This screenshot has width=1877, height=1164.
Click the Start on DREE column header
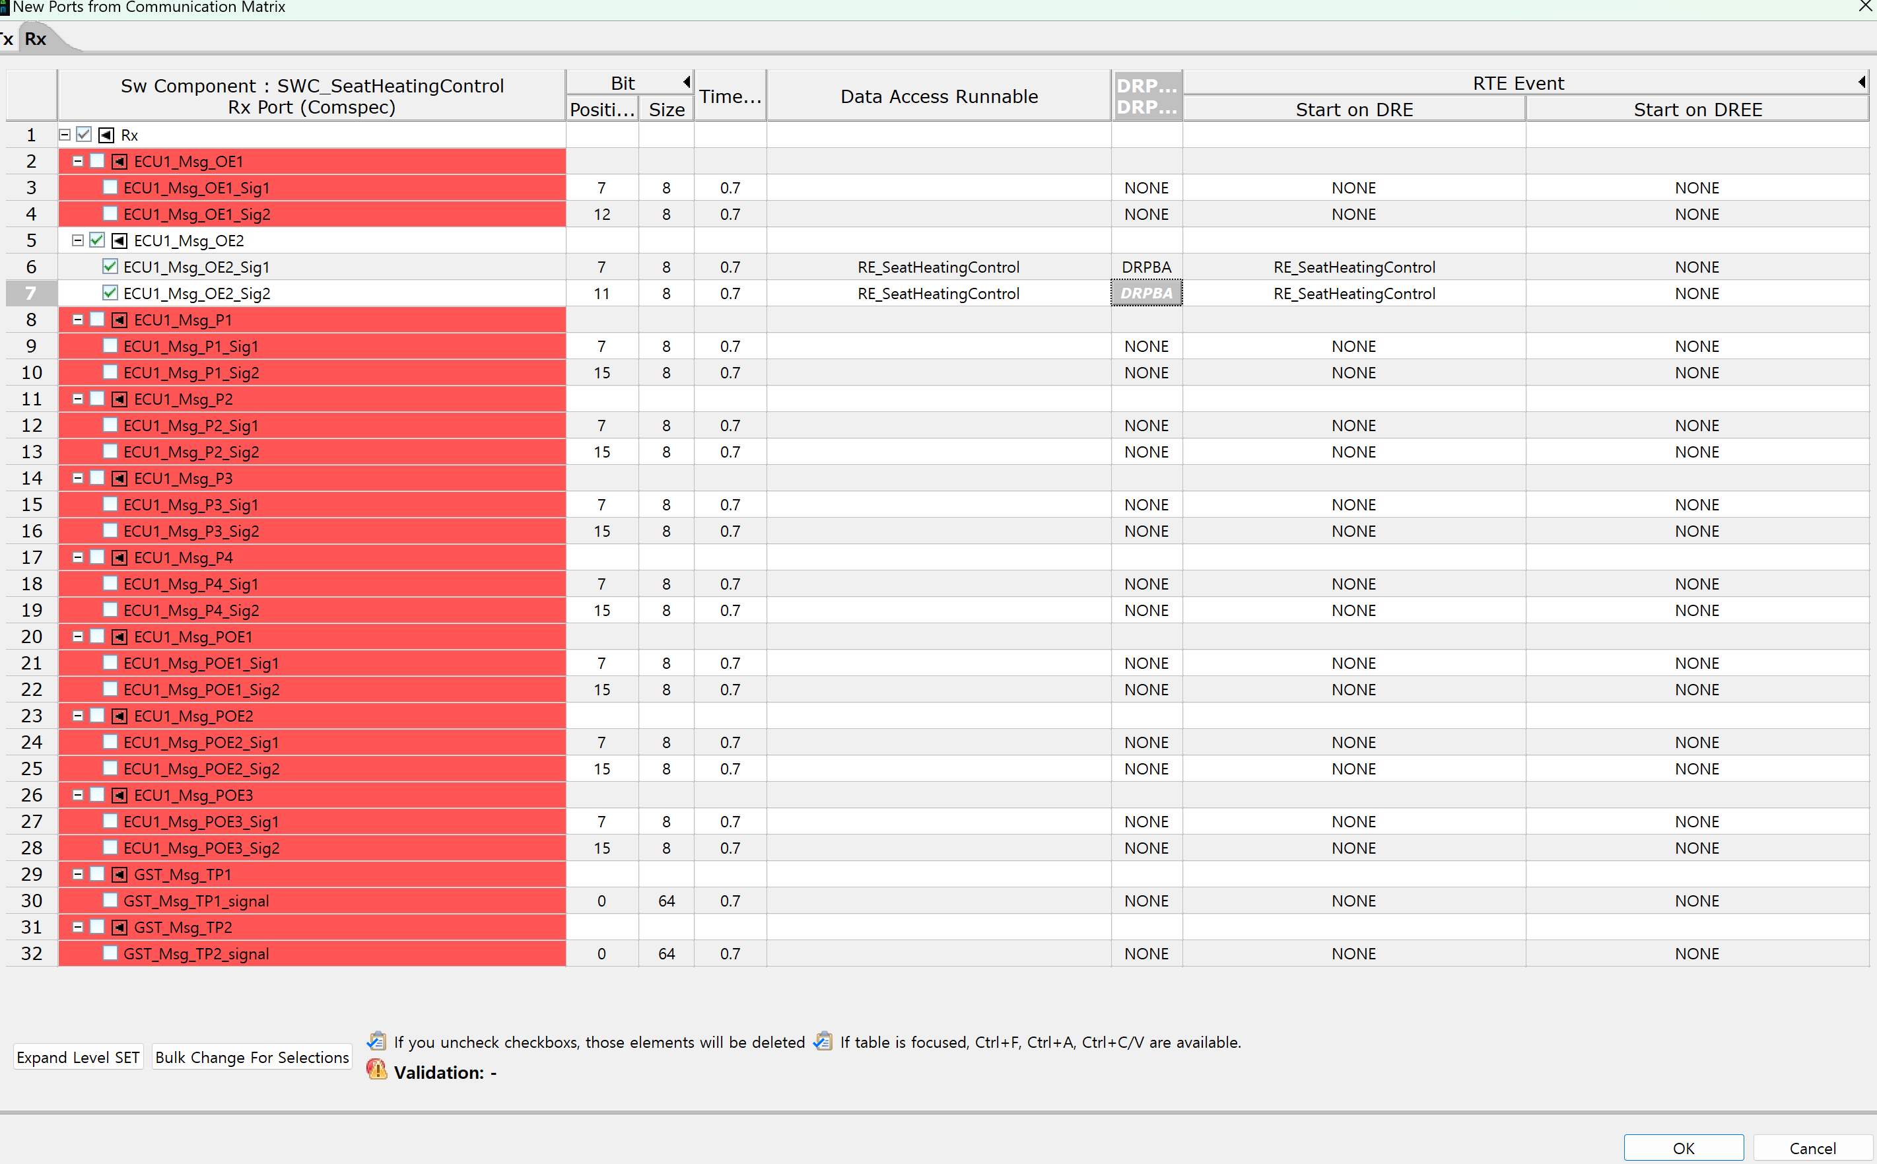tap(1697, 110)
